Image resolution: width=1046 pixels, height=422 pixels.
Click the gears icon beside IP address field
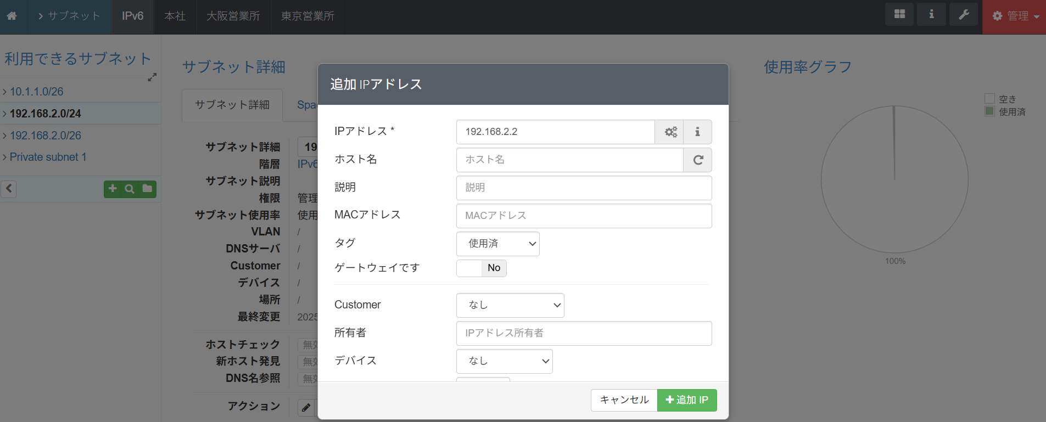[x=670, y=132]
